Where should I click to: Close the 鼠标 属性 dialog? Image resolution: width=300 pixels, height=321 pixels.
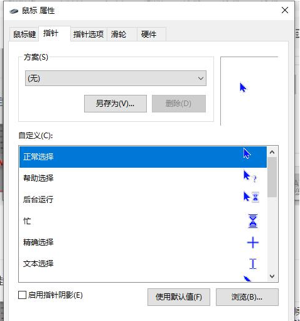(x=285, y=10)
